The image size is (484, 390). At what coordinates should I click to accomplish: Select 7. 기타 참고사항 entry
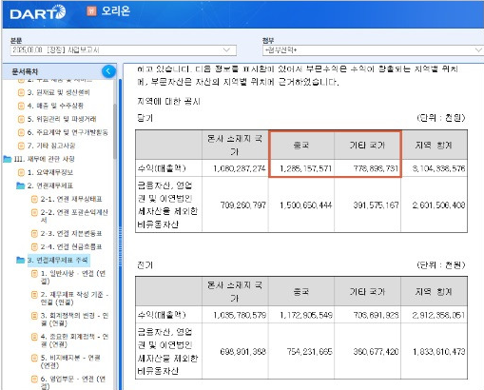click(51, 146)
